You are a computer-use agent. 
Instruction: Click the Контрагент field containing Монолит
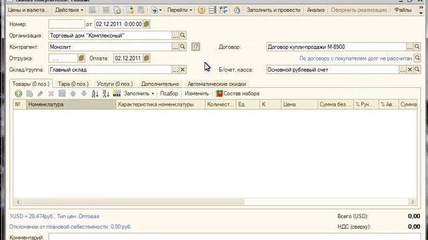pos(110,47)
